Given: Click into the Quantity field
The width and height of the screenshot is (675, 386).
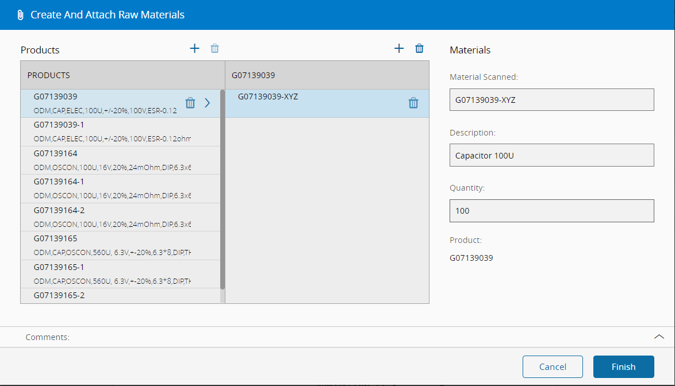Looking at the screenshot, I should (551, 211).
